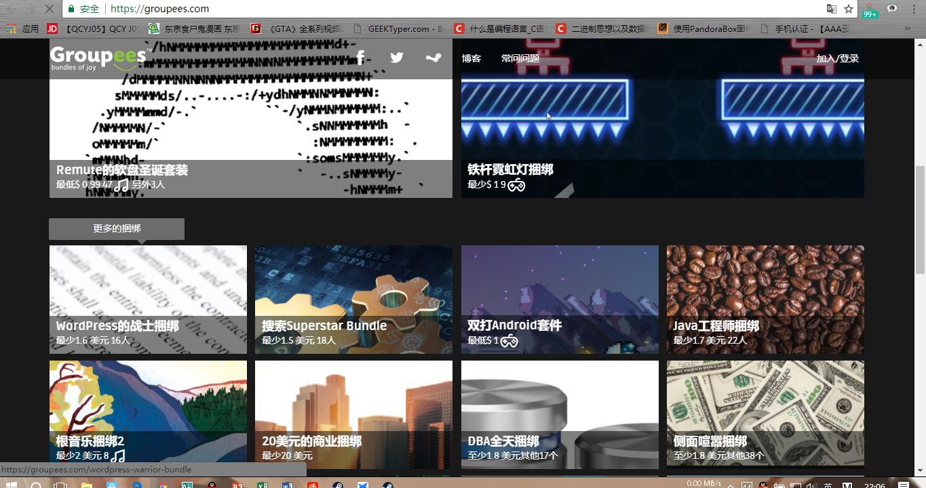Click the Facebook icon in the header
926x488 pixels.
360,57
